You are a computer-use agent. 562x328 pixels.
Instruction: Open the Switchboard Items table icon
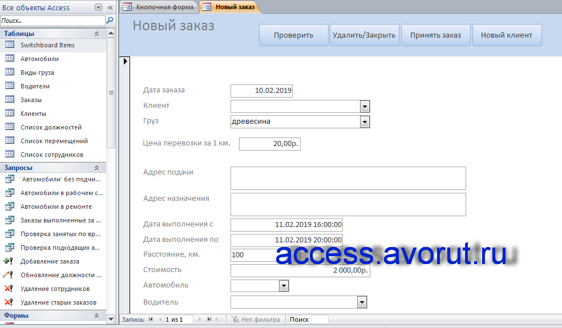10,45
